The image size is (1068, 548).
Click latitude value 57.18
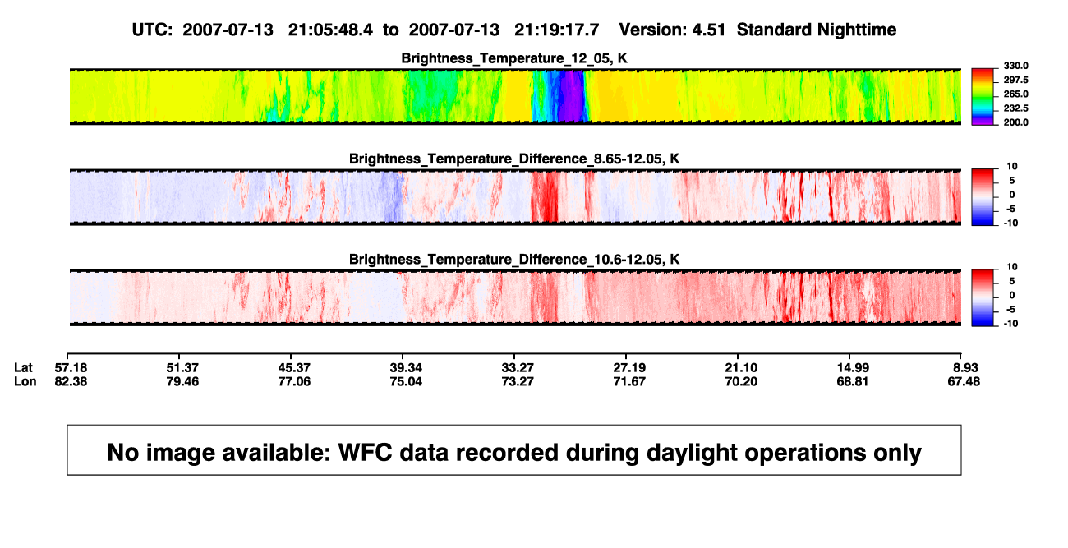(x=71, y=367)
